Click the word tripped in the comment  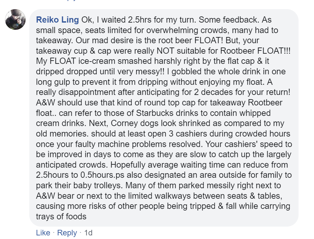(203, 206)
